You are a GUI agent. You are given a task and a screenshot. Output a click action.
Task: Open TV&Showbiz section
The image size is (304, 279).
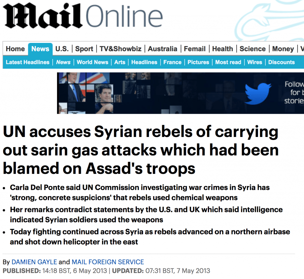coord(121,49)
